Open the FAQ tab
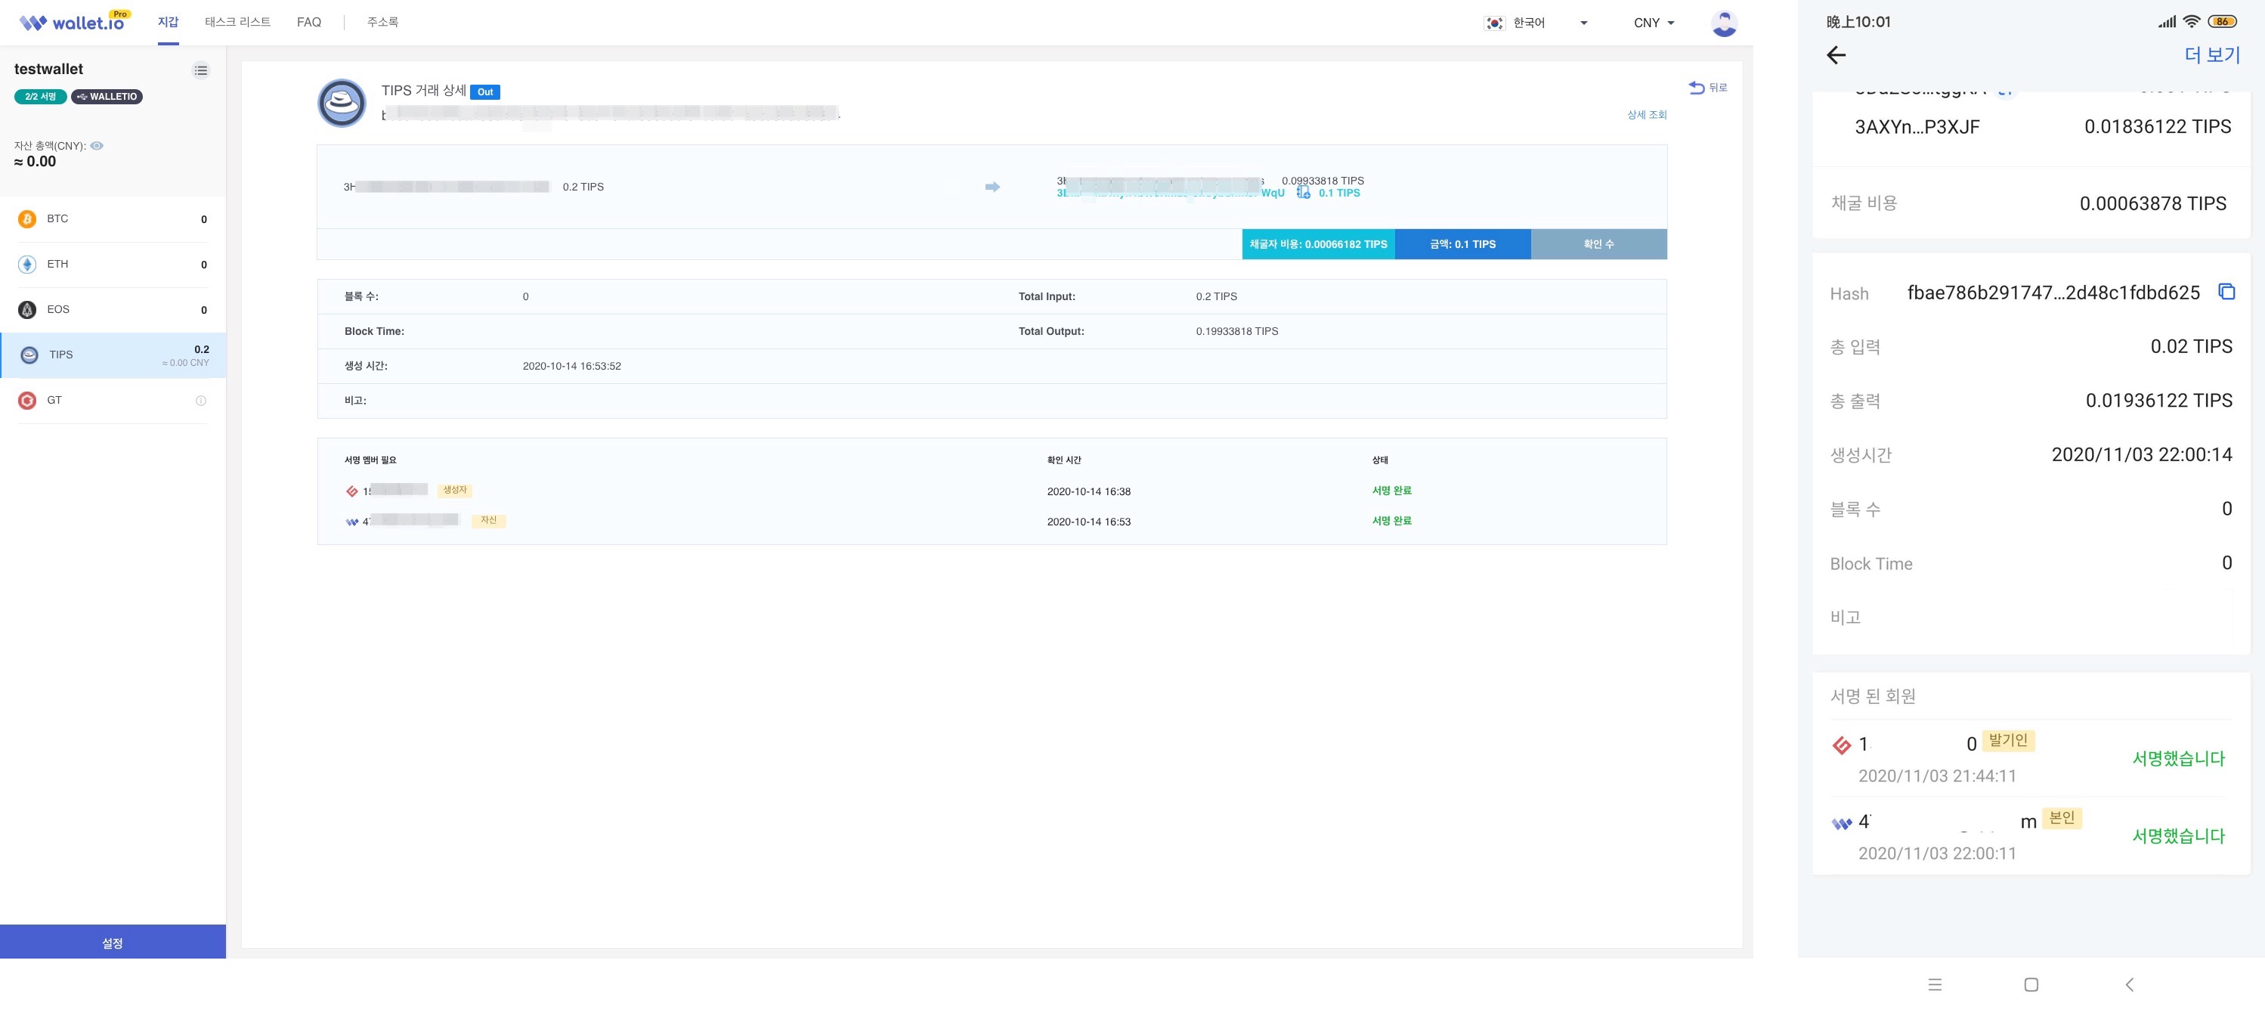Screen dimensions: 2265x1013 (308, 22)
